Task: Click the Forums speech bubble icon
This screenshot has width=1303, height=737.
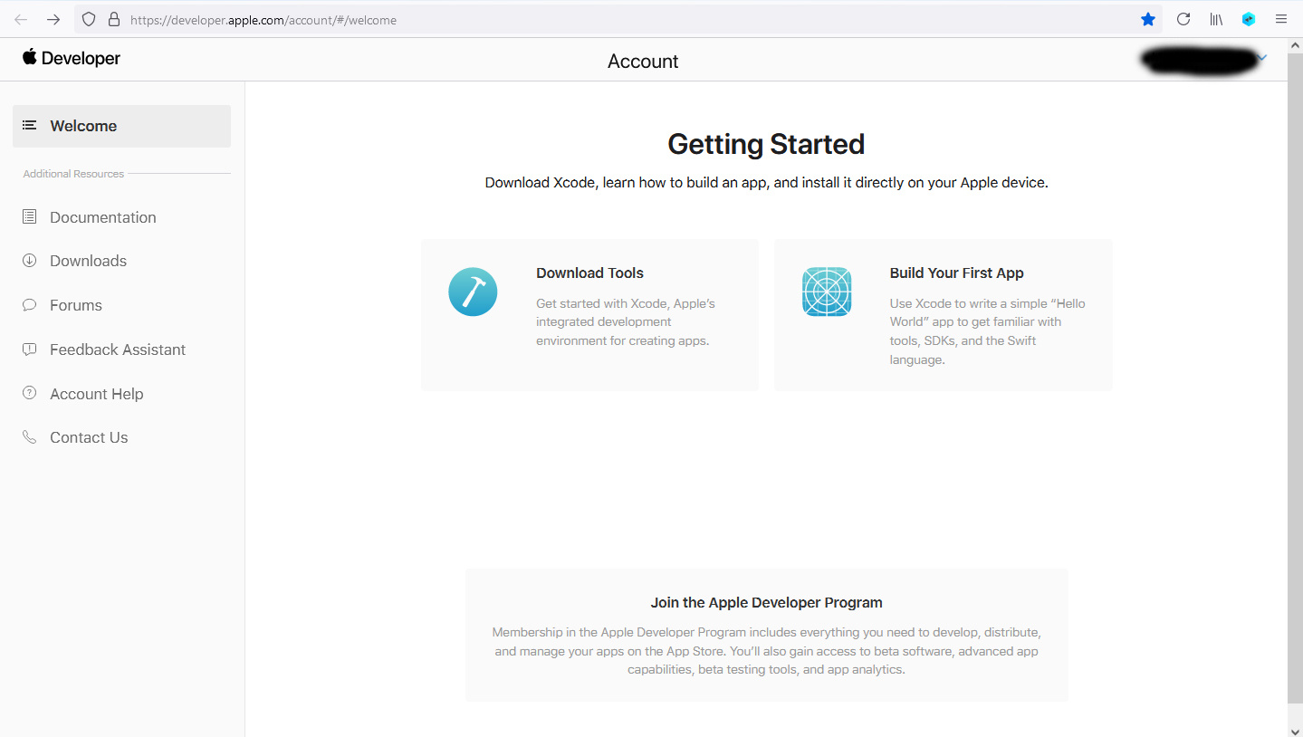Action: click(30, 304)
